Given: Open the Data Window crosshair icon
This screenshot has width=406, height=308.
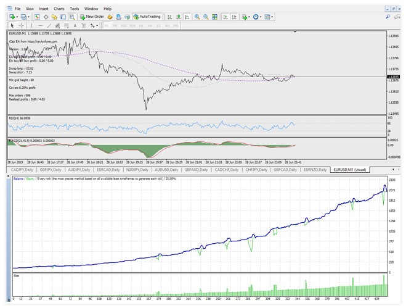Looking at the screenshot, I should click(x=46, y=17).
